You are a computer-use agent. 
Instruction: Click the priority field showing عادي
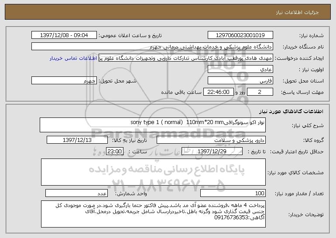pos(240,69)
